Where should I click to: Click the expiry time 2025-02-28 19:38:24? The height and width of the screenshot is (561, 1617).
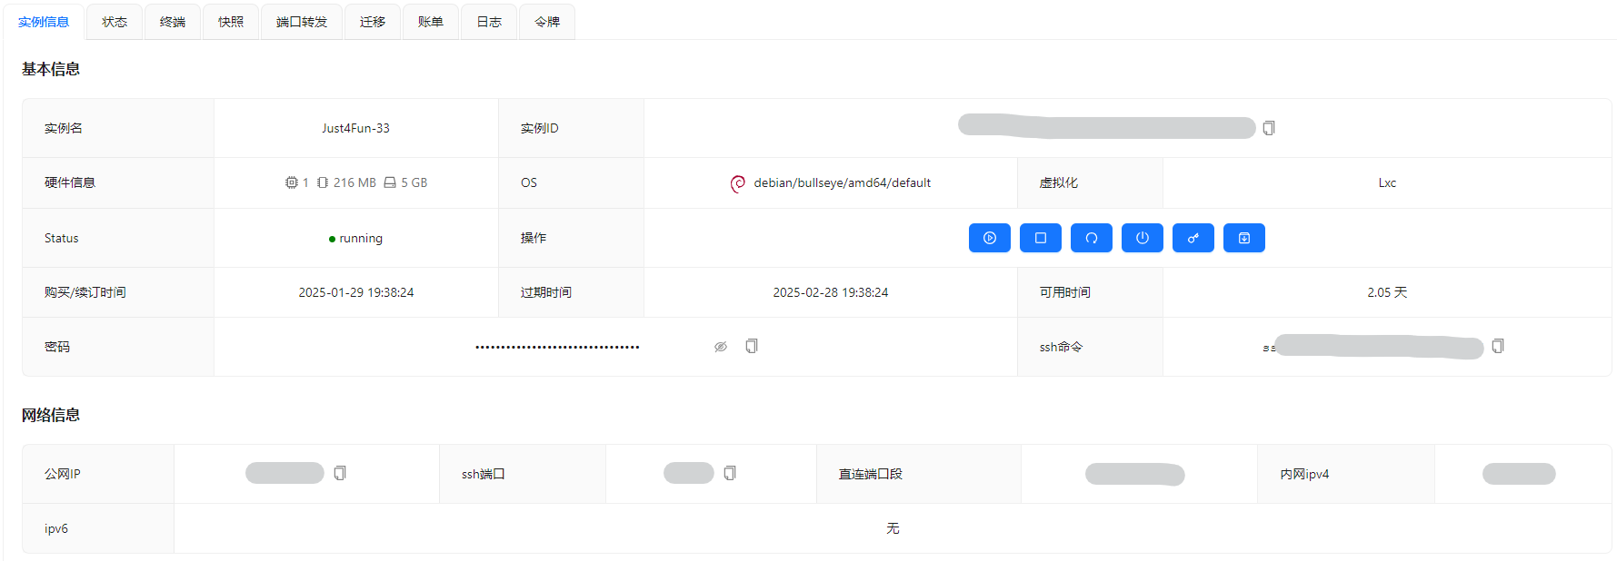[x=831, y=292]
